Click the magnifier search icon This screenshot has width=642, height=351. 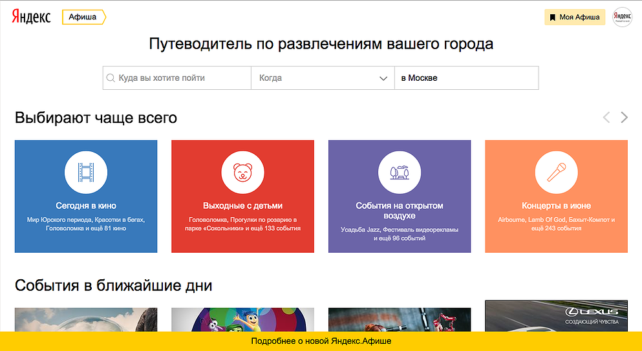click(x=111, y=78)
